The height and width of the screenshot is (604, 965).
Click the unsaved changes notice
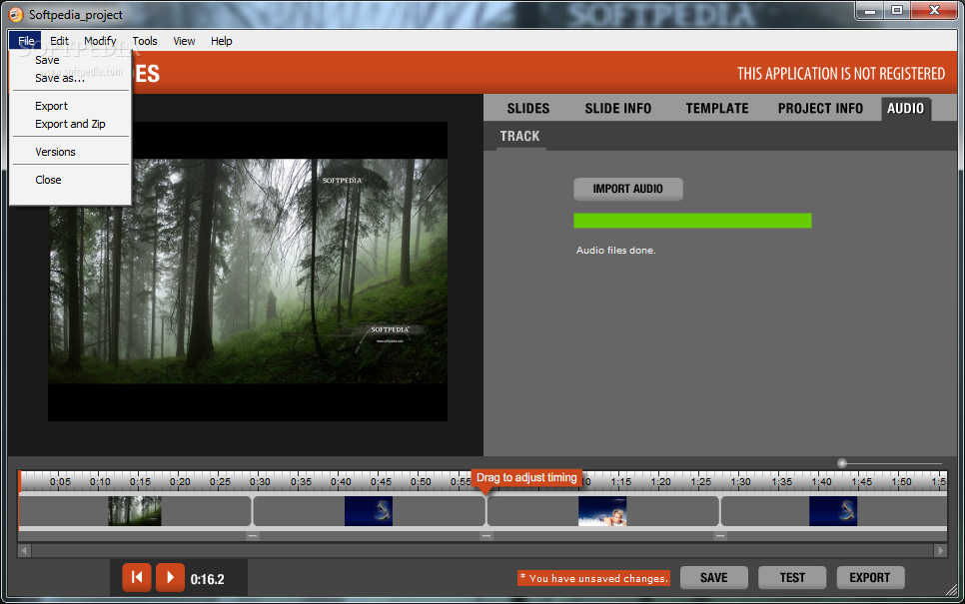point(593,578)
